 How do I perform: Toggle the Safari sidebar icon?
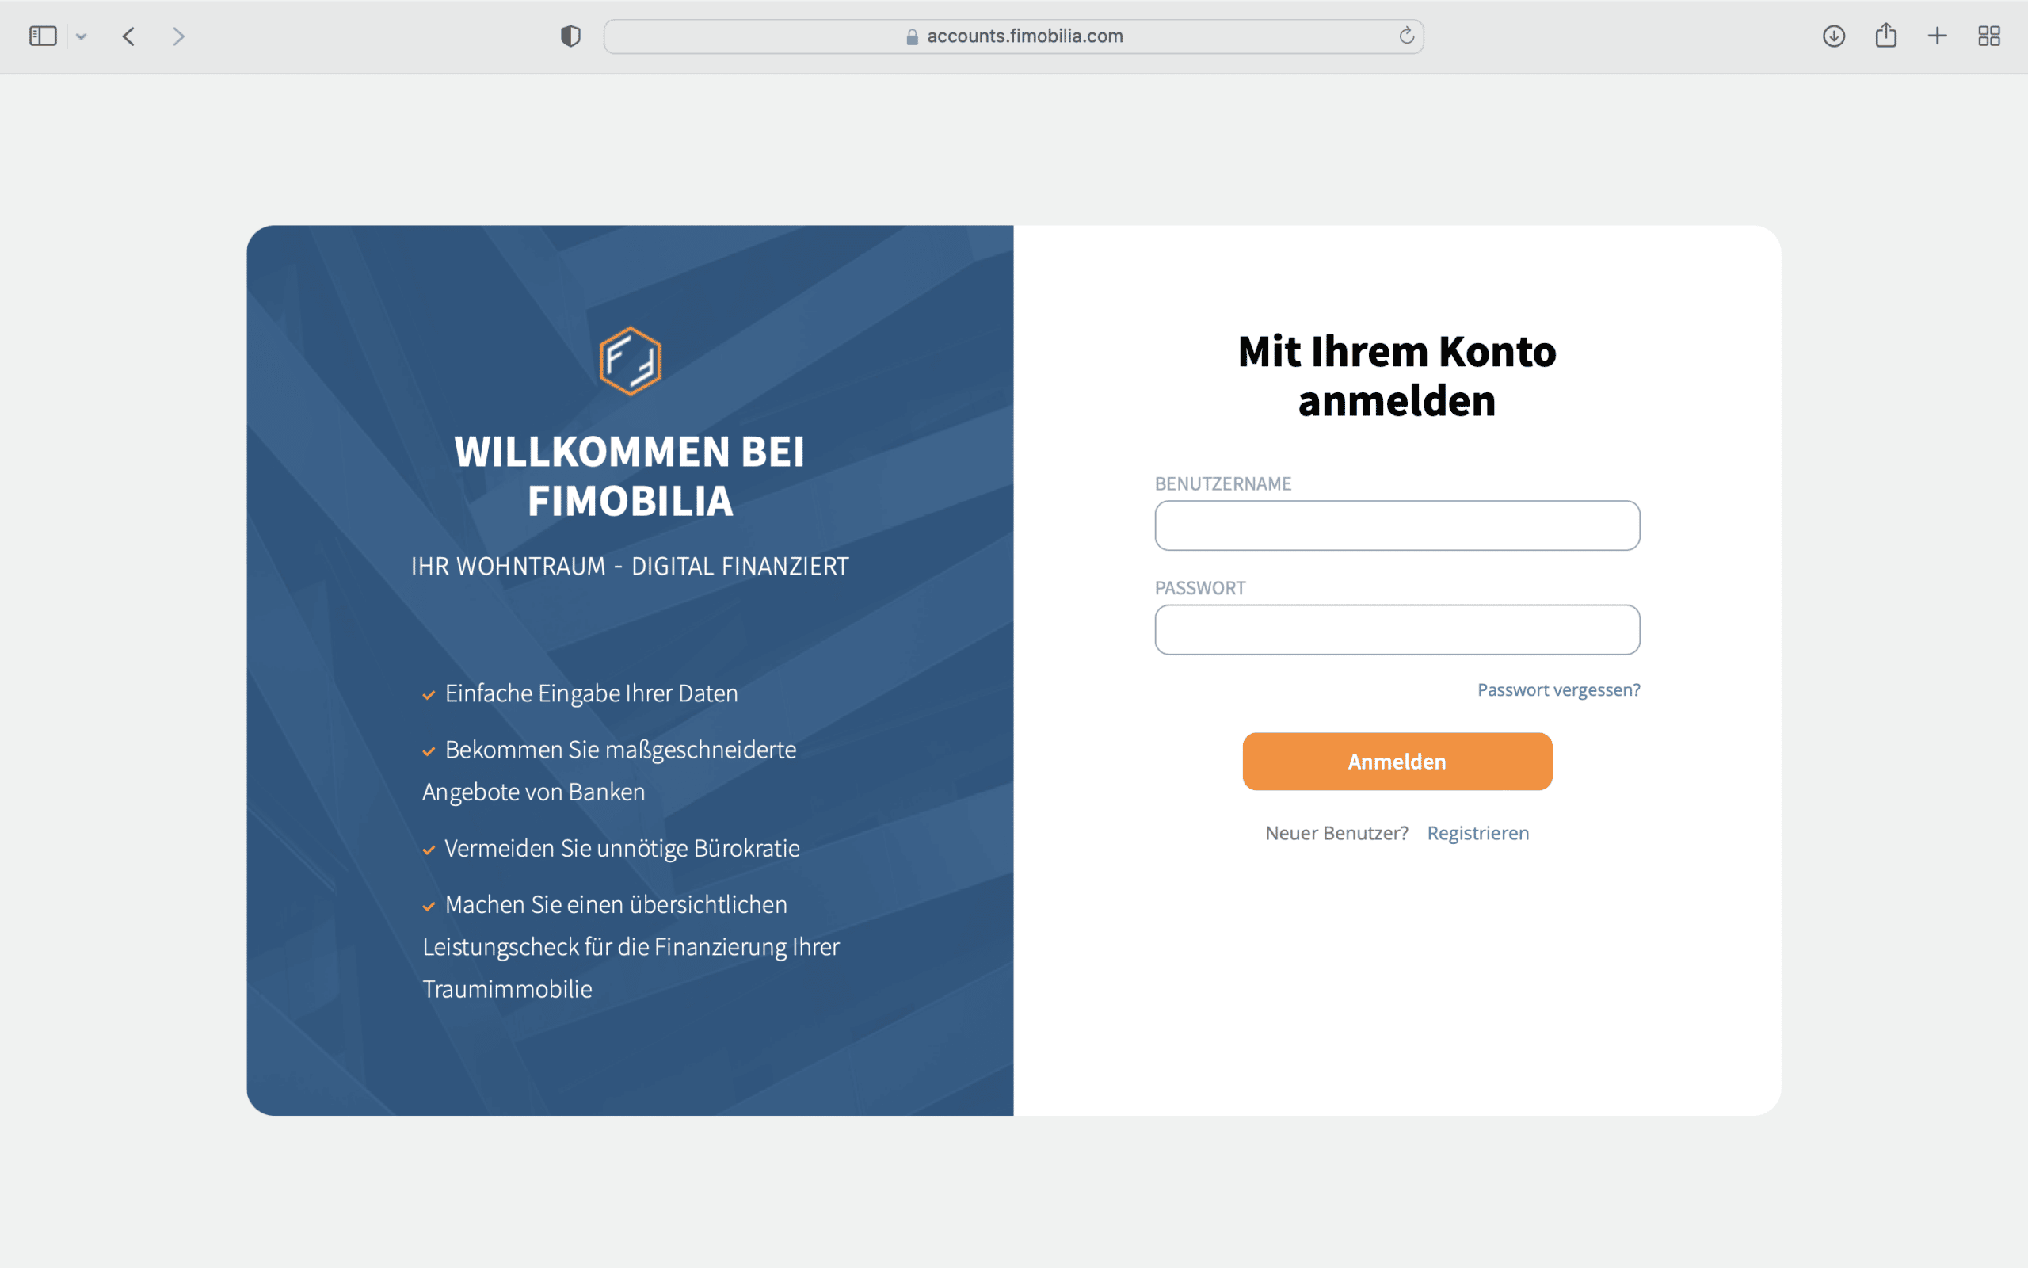tap(43, 36)
